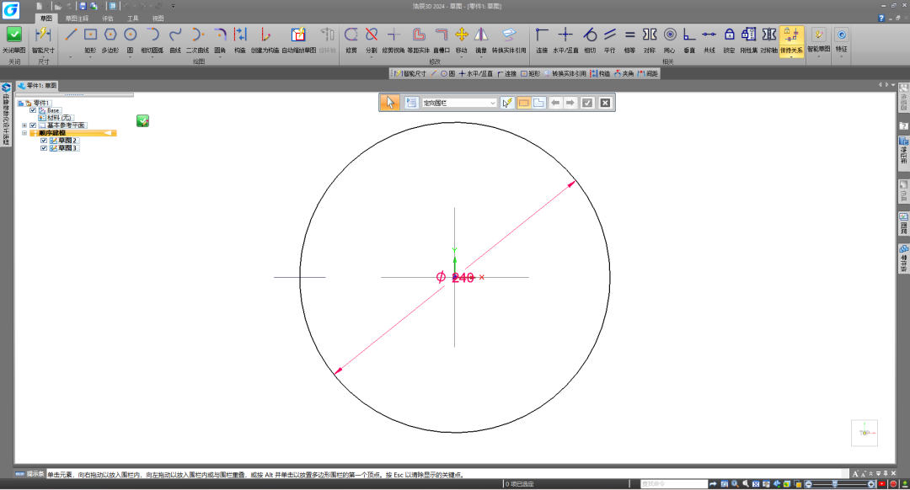The height and width of the screenshot is (490, 910).
Task: Toggle the 草图 2 visibility checkbox
Action: coord(44,141)
